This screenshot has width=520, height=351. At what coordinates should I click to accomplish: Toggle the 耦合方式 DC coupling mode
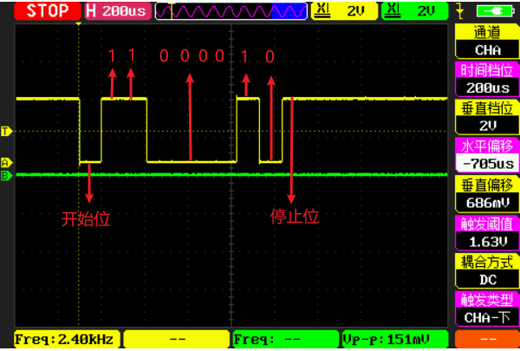pos(486,270)
